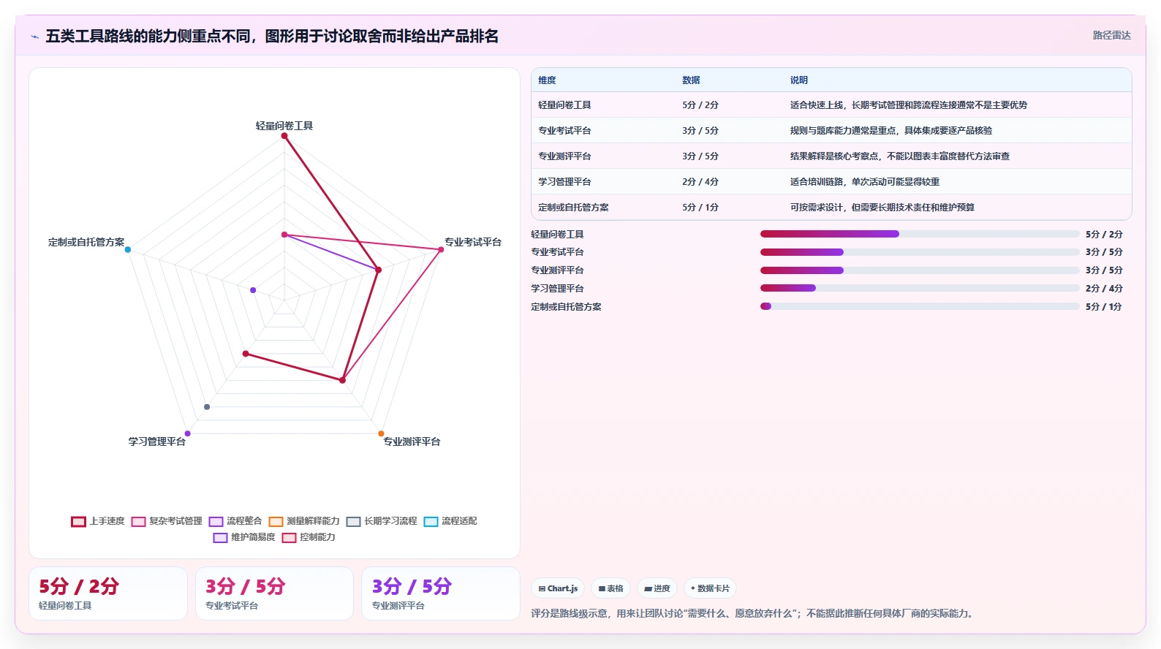Click purple data point near 学习管理平台 label
This screenshot has width=1161, height=649.
click(188, 433)
